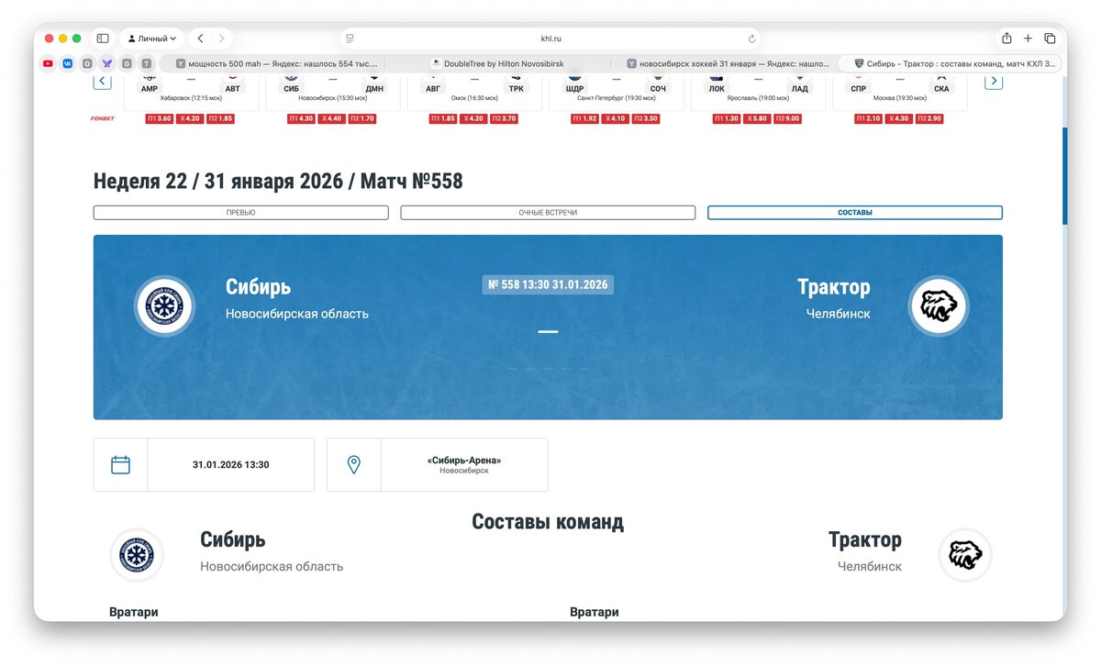The width and height of the screenshot is (1101, 666).
Task: Reload the page with the refresh icon
Action: click(x=752, y=39)
